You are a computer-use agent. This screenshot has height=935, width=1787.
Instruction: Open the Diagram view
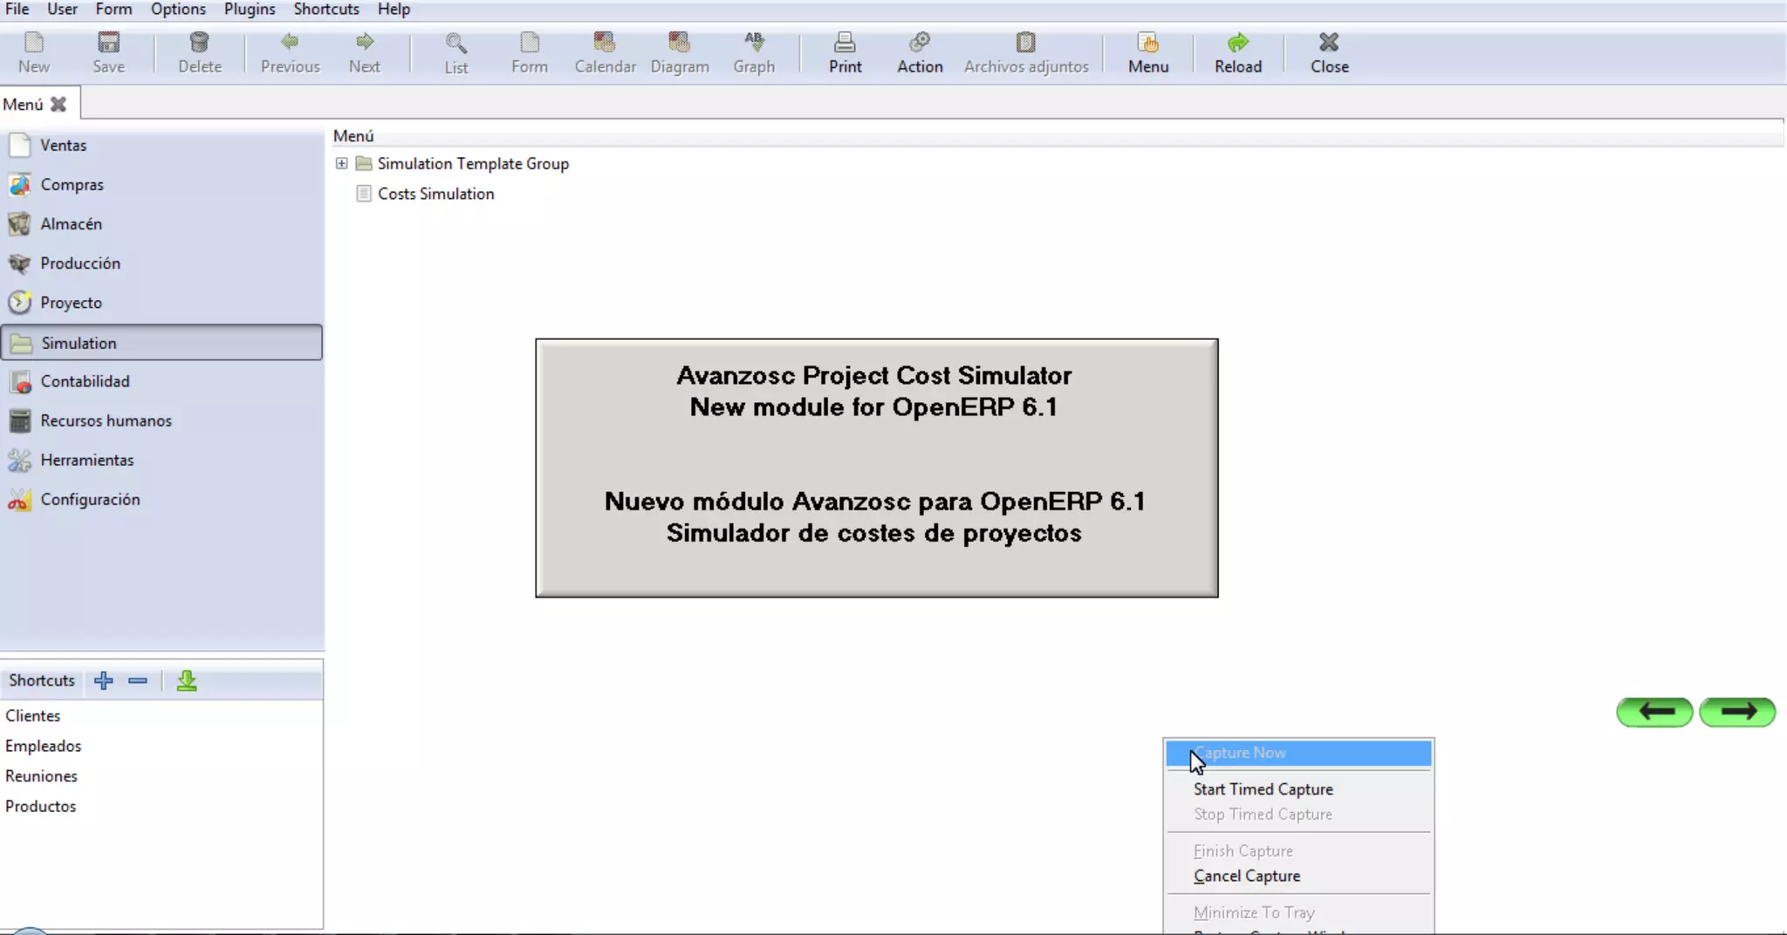click(x=680, y=52)
